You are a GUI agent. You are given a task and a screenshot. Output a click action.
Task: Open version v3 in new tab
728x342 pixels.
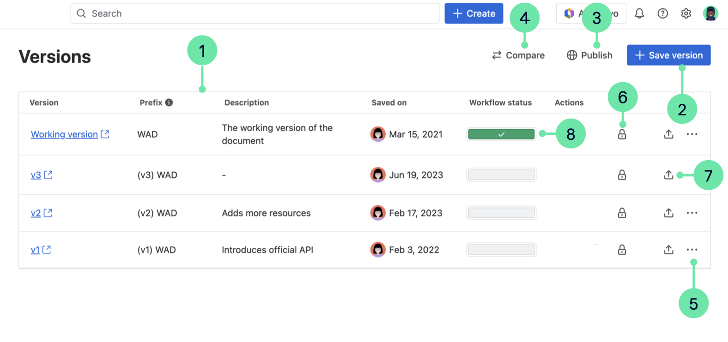[x=49, y=175]
